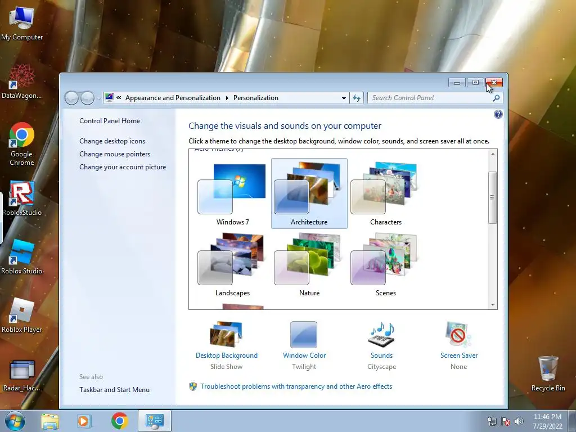
Task: Click Appearance and Personalization breadcrumb
Action: pos(173,98)
